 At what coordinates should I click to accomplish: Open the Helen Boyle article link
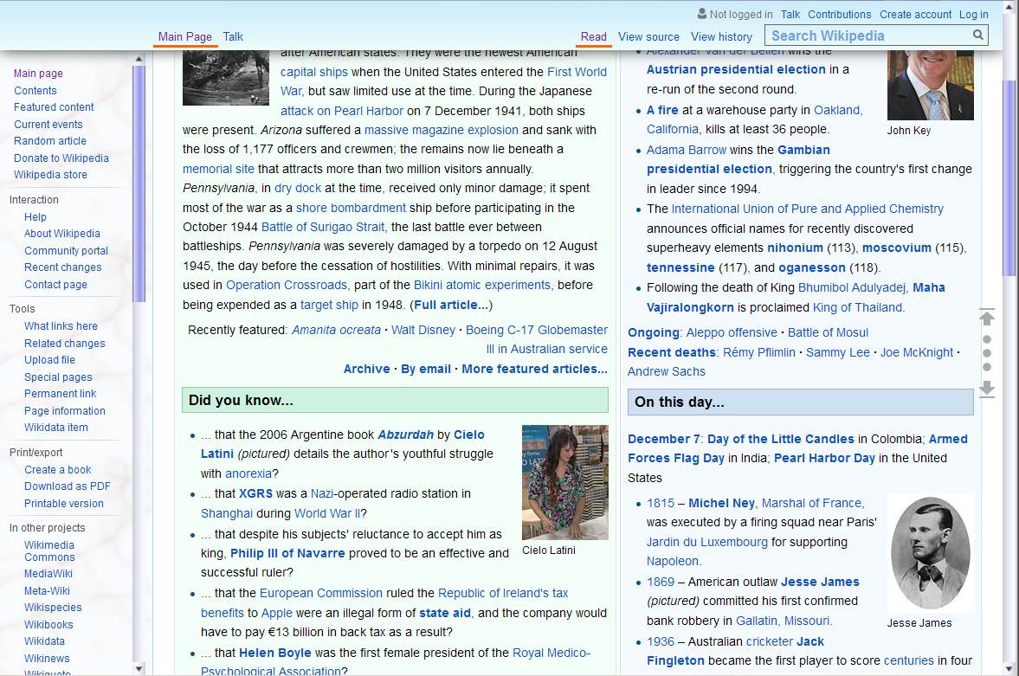[275, 653]
